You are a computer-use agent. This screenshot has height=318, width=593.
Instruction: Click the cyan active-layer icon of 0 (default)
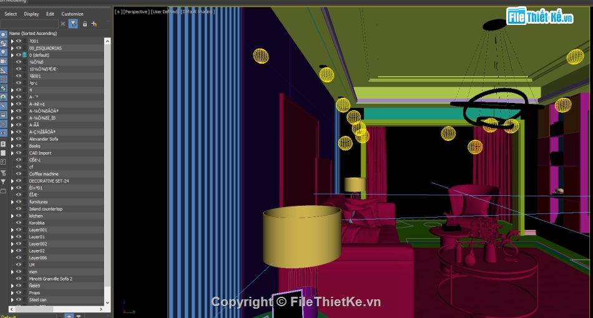[x=24, y=55]
